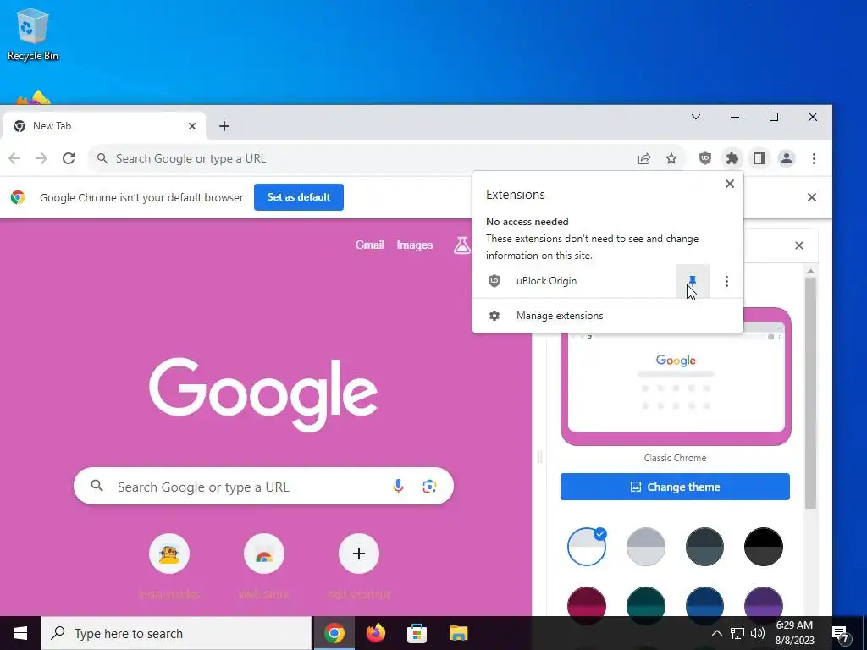Close the Extensions popup

[730, 184]
